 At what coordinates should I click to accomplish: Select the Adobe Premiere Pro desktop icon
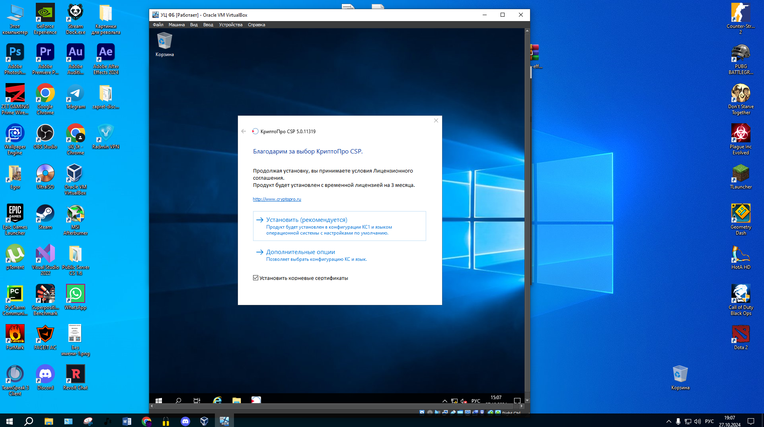pyautogui.click(x=45, y=58)
